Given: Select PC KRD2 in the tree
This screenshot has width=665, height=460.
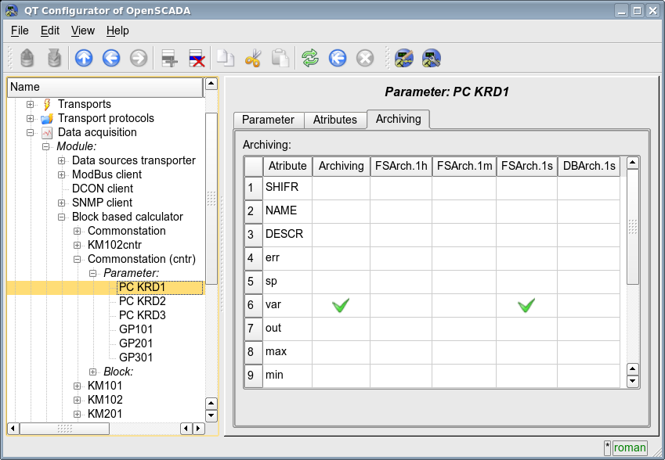Looking at the screenshot, I should 142,301.
